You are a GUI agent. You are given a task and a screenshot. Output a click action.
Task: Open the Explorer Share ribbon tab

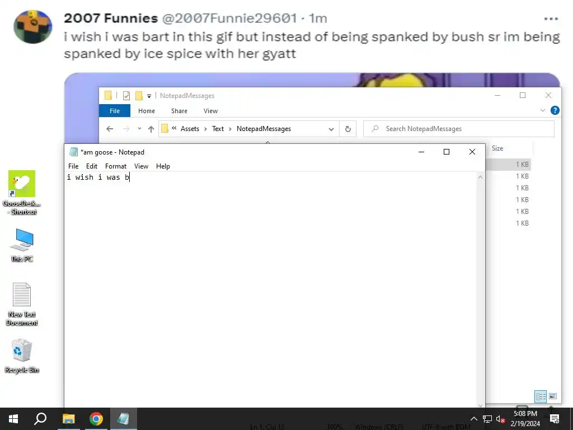[179, 111]
